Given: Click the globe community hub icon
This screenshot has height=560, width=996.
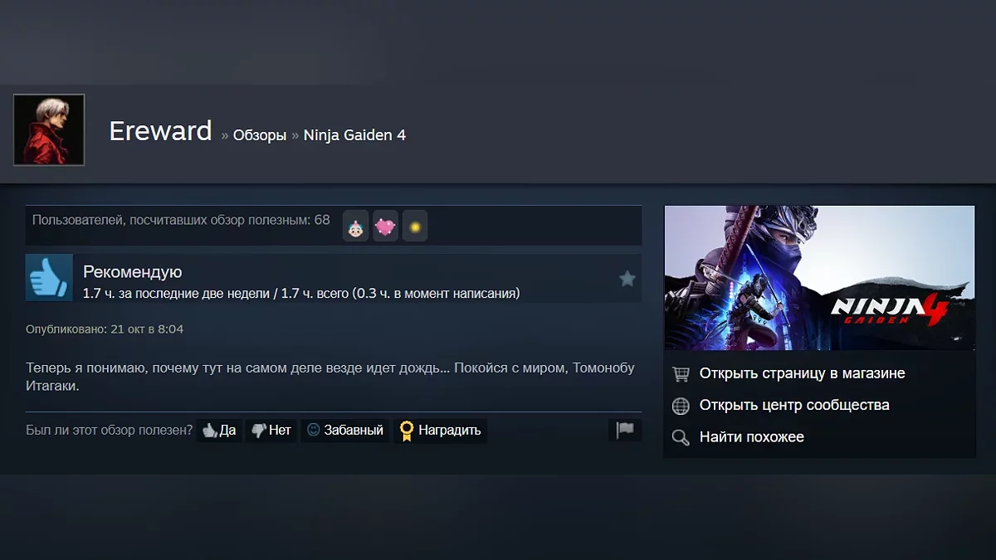Looking at the screenshot, I should pyautogui.click(x=681, y=406).
